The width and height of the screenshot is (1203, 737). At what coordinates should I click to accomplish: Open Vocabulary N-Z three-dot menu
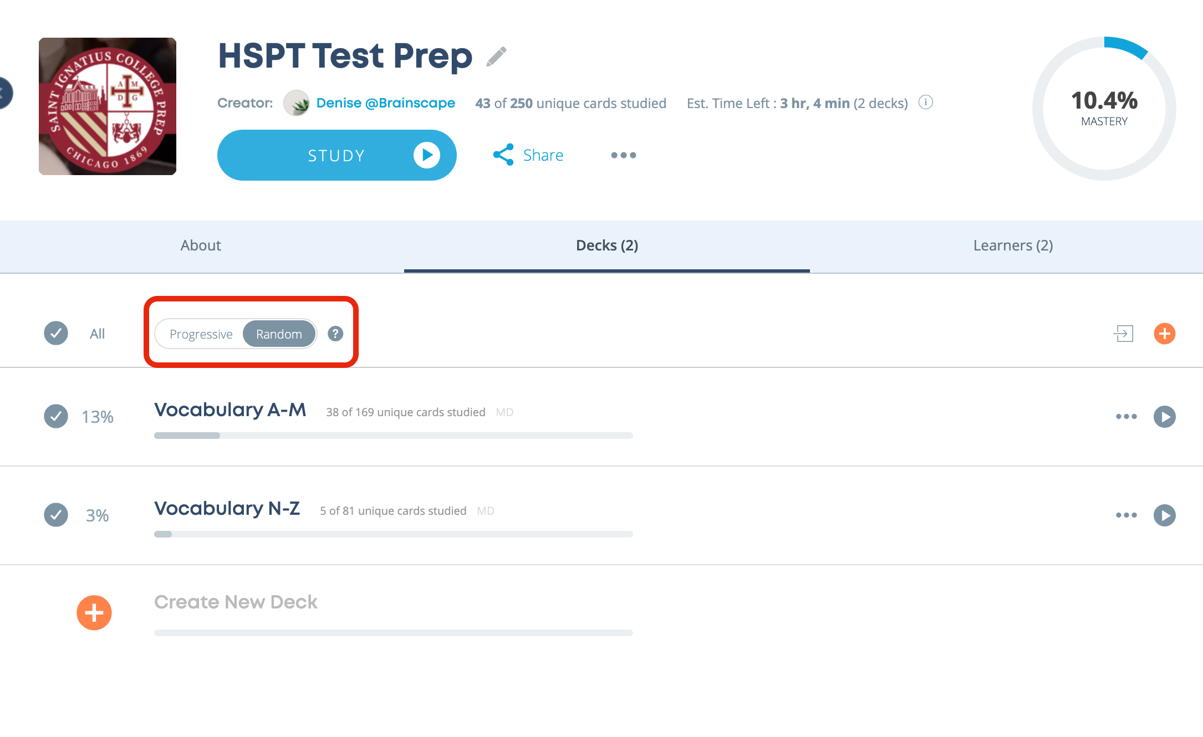pyautogui.click(x=1126, y=515)
